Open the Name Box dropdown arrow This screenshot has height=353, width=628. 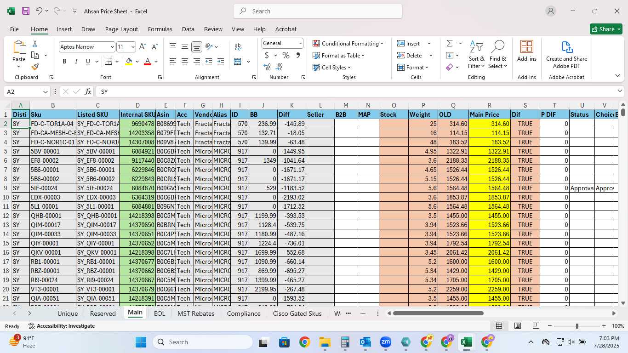(45, 91)
